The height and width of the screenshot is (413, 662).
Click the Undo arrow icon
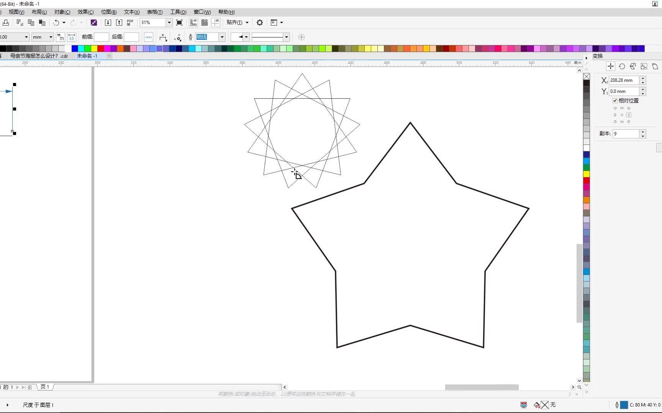tap(56, 23)
